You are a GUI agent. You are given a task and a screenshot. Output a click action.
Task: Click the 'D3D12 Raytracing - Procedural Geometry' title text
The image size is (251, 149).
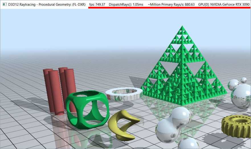[47, 5]
